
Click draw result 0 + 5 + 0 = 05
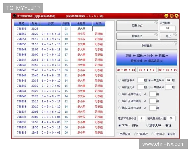pos(51,133)
